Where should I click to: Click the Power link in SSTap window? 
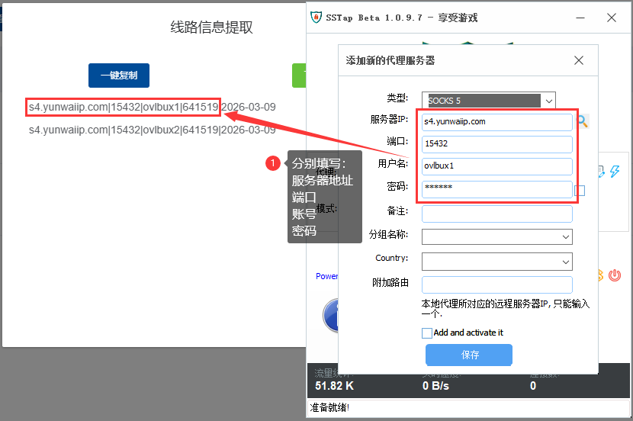click(326, 276)
